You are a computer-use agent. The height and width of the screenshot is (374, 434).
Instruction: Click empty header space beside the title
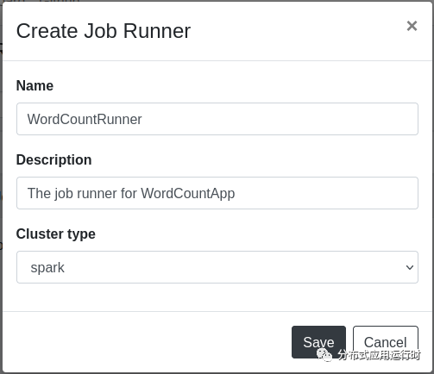click(296, 31)
